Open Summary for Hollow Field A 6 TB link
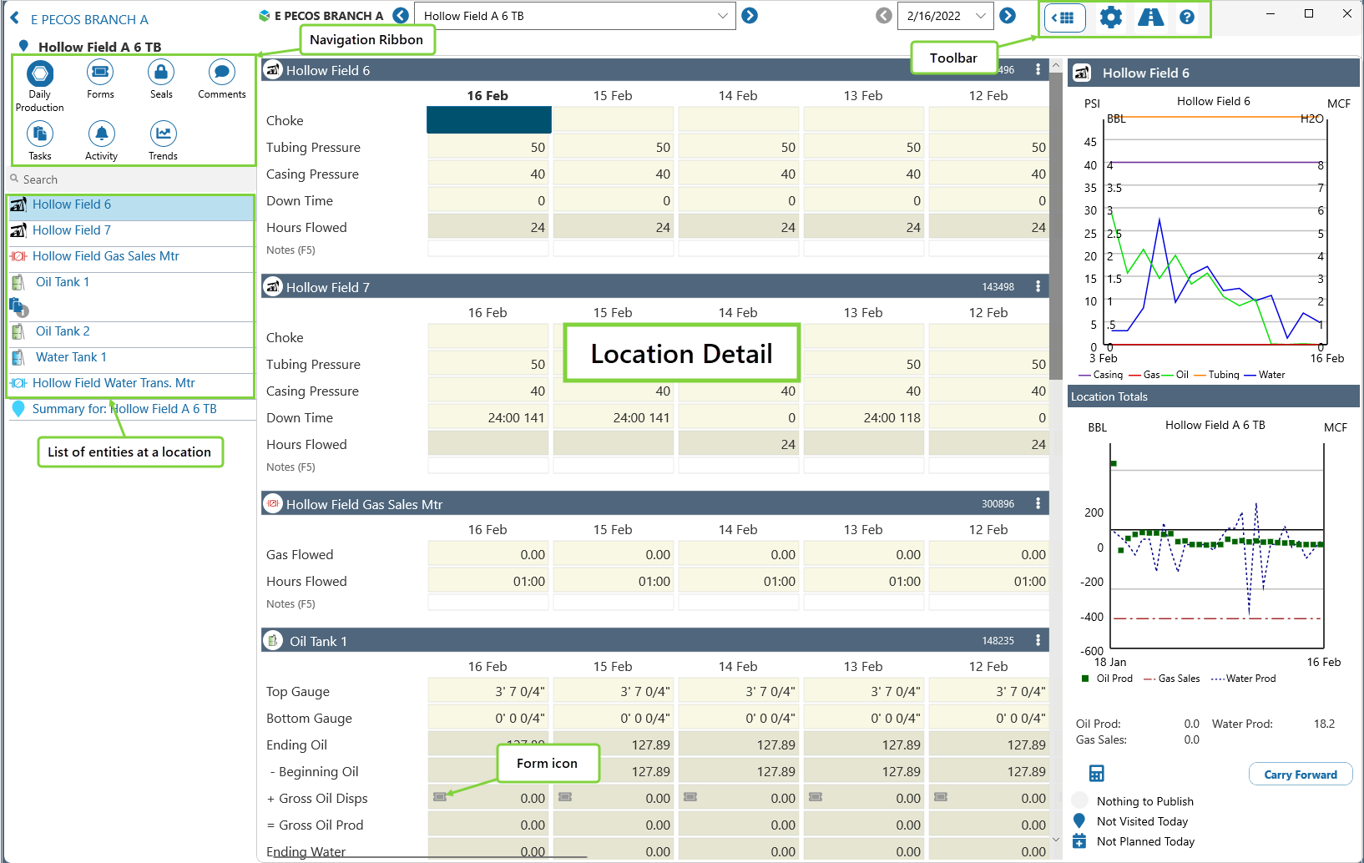Image resolution: width=1364 pixels, height=863 pixels. click(x=124, y=409)
